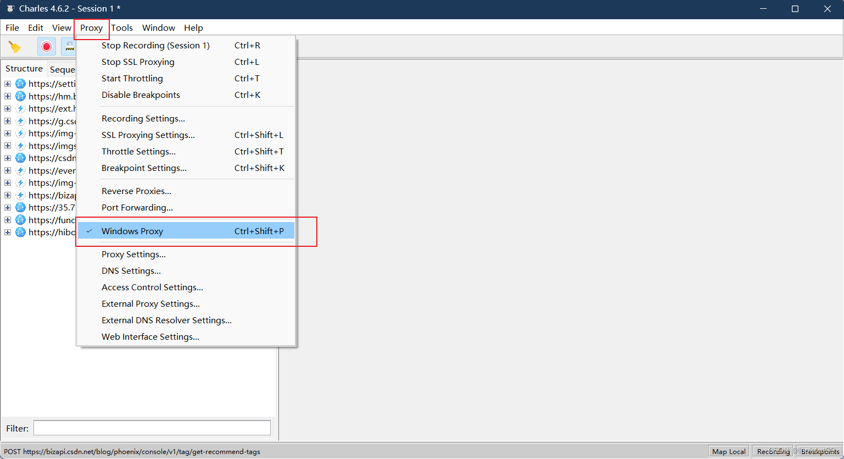844x459 pixels.
Task: Click the globe icon beside https://hibo host
Action: [x=20, y=233]
